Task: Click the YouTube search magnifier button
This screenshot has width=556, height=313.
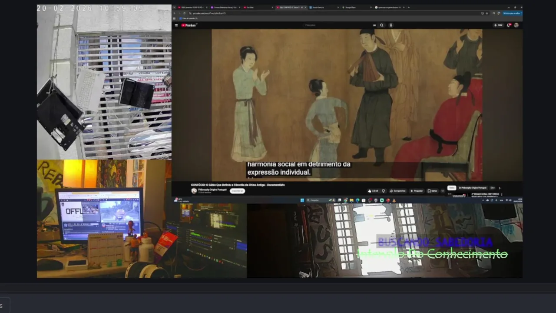Action: click(x=381, y=25)
